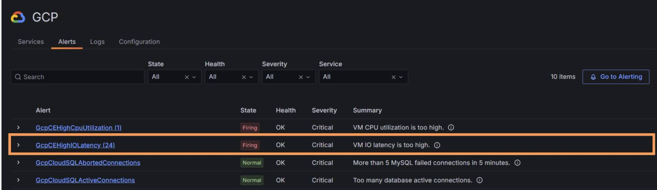657x190 pixels.
Task: Click the Go to Alerting button
Action: 616,77
